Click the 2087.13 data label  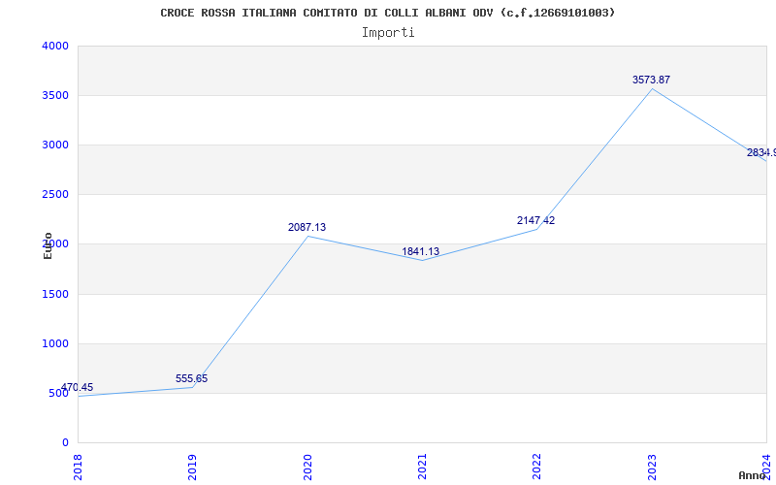pyautogui.click(x=307, y=227)
